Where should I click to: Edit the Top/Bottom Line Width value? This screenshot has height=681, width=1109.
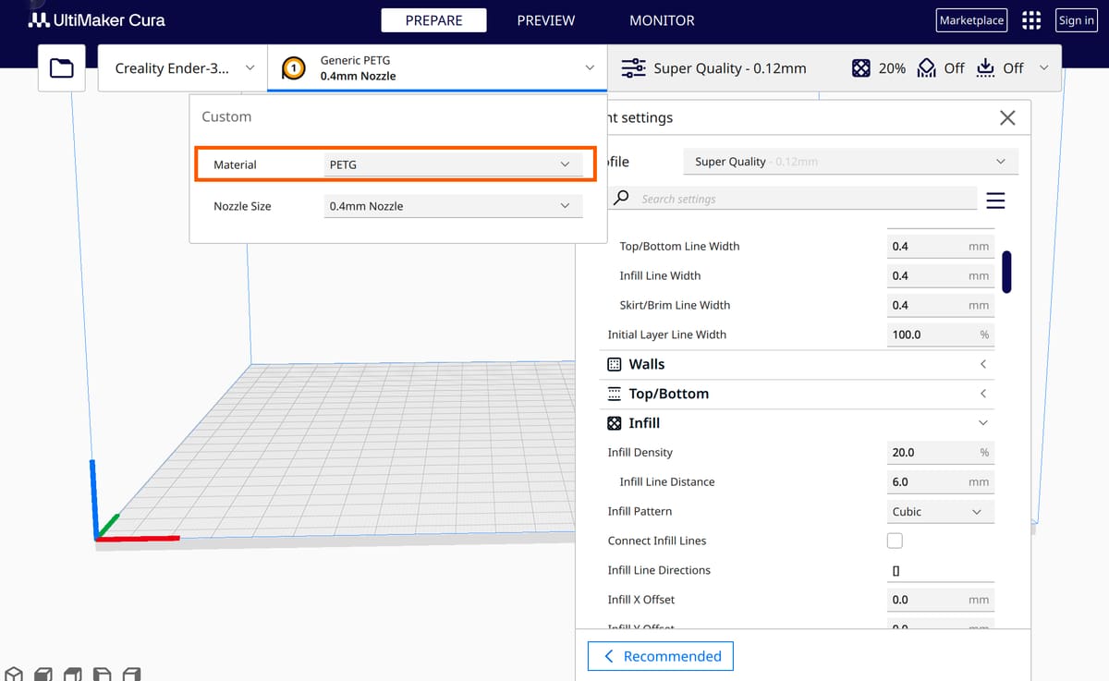(941, 247)
